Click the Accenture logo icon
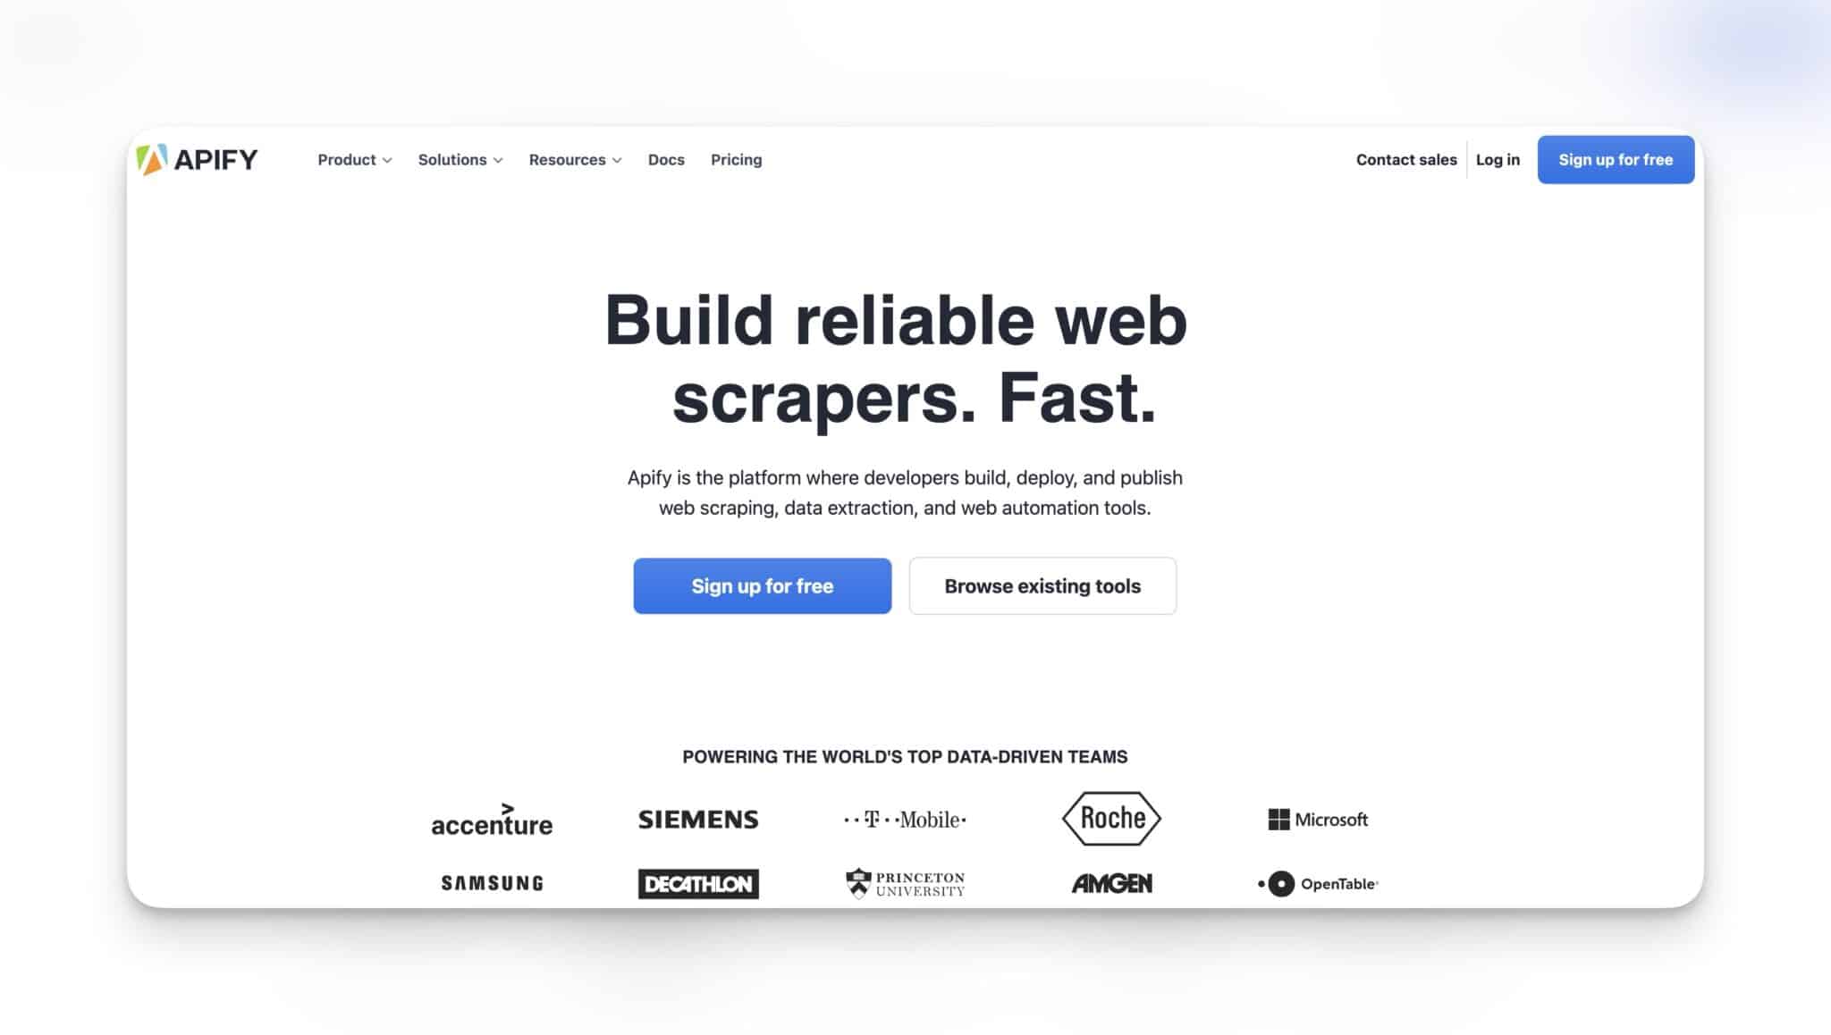1831x1035 pixels. [492, 819]
